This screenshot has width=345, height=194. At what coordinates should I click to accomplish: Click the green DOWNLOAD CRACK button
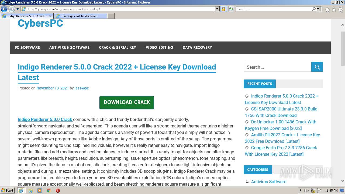pos(127,102)
